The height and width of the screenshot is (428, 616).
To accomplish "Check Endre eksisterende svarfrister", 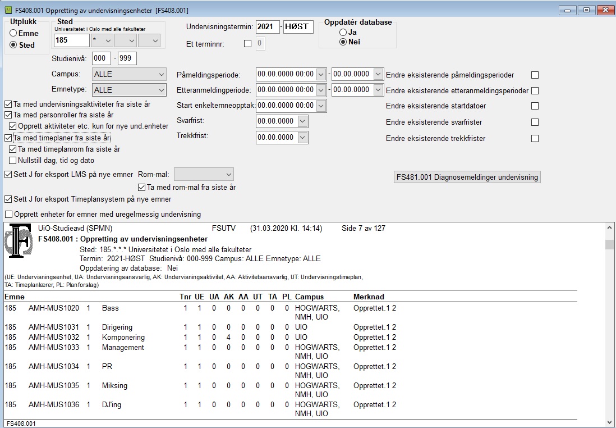I will pos(535,122).
